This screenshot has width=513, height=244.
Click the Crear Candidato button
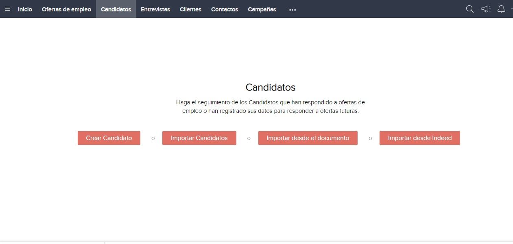(x=109, y=138)
